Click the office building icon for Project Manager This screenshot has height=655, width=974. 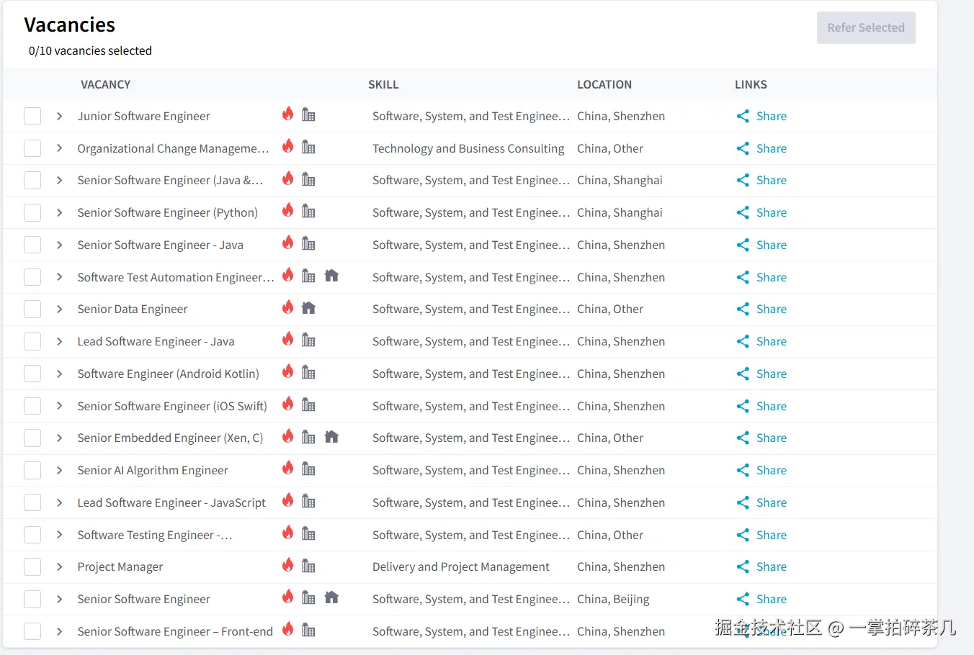point(308,566)
